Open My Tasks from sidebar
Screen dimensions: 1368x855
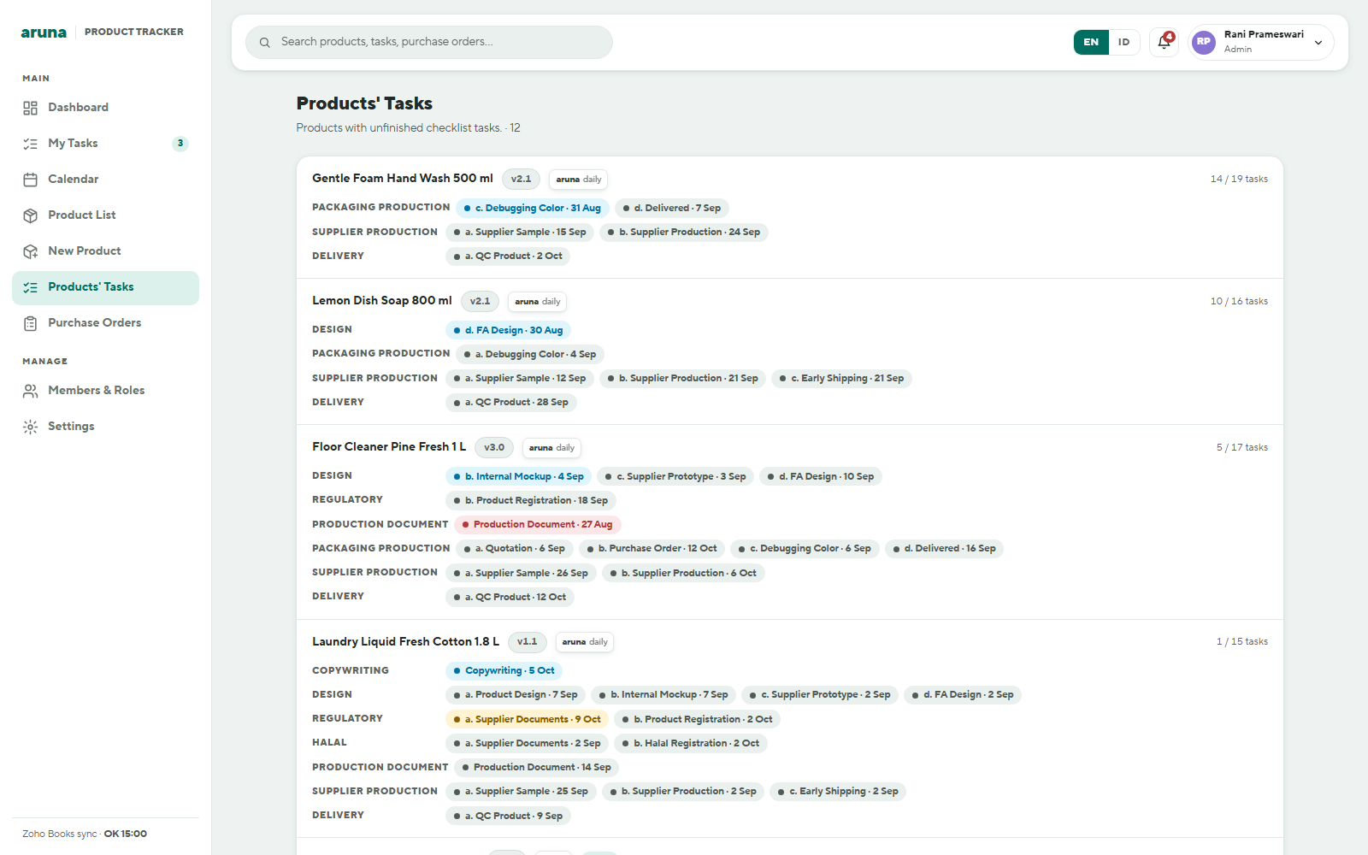[105, 144]
